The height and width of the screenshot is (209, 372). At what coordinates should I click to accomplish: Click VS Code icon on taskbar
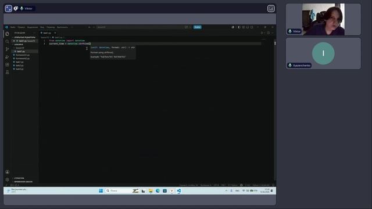click(x=179, y=191)
